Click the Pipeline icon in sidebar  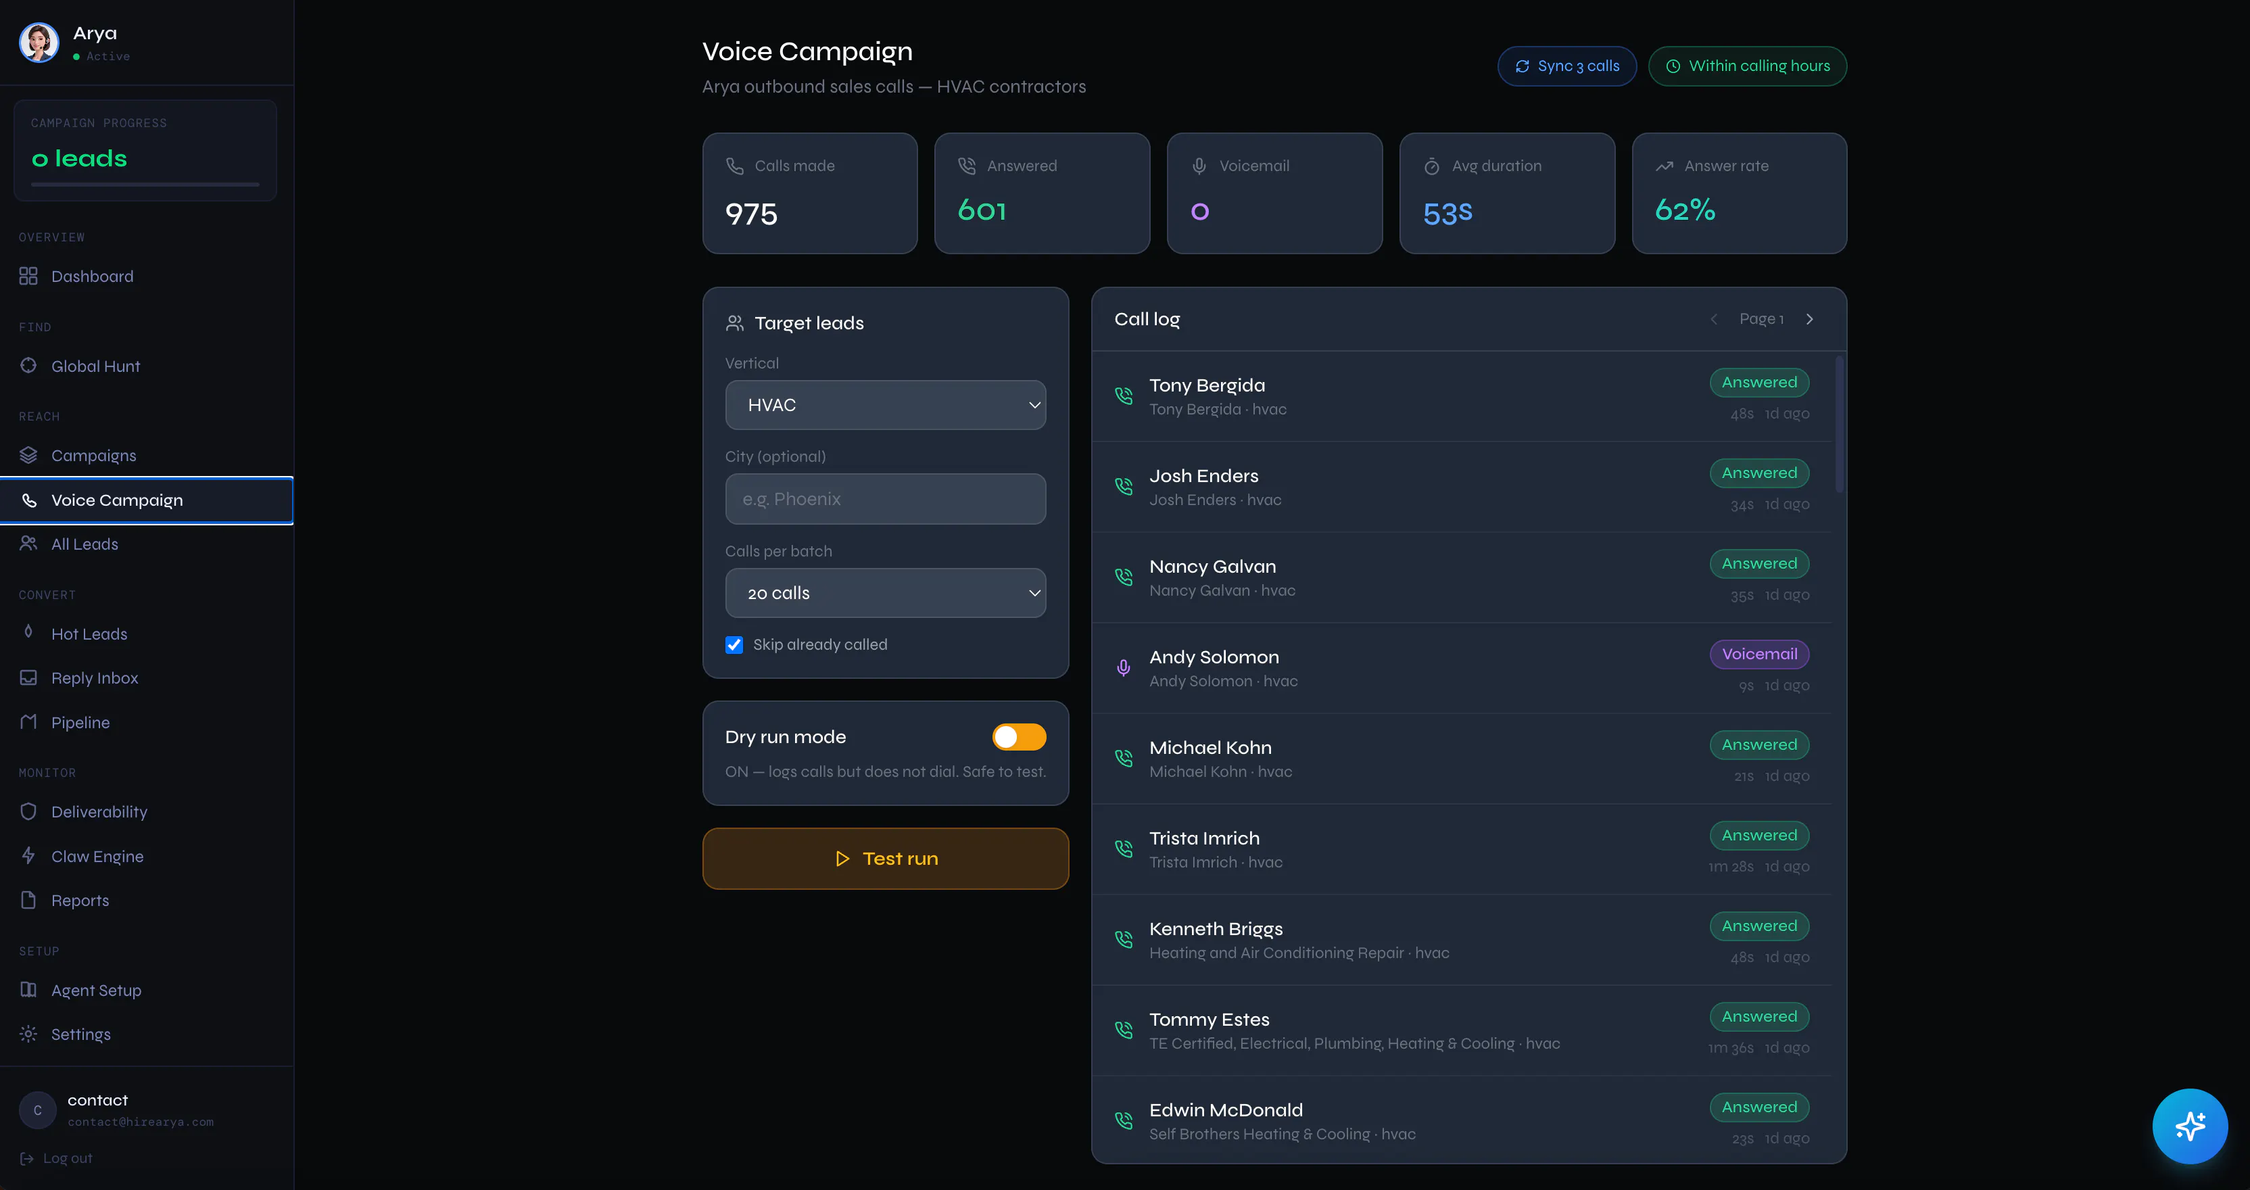tap(29, 721)
